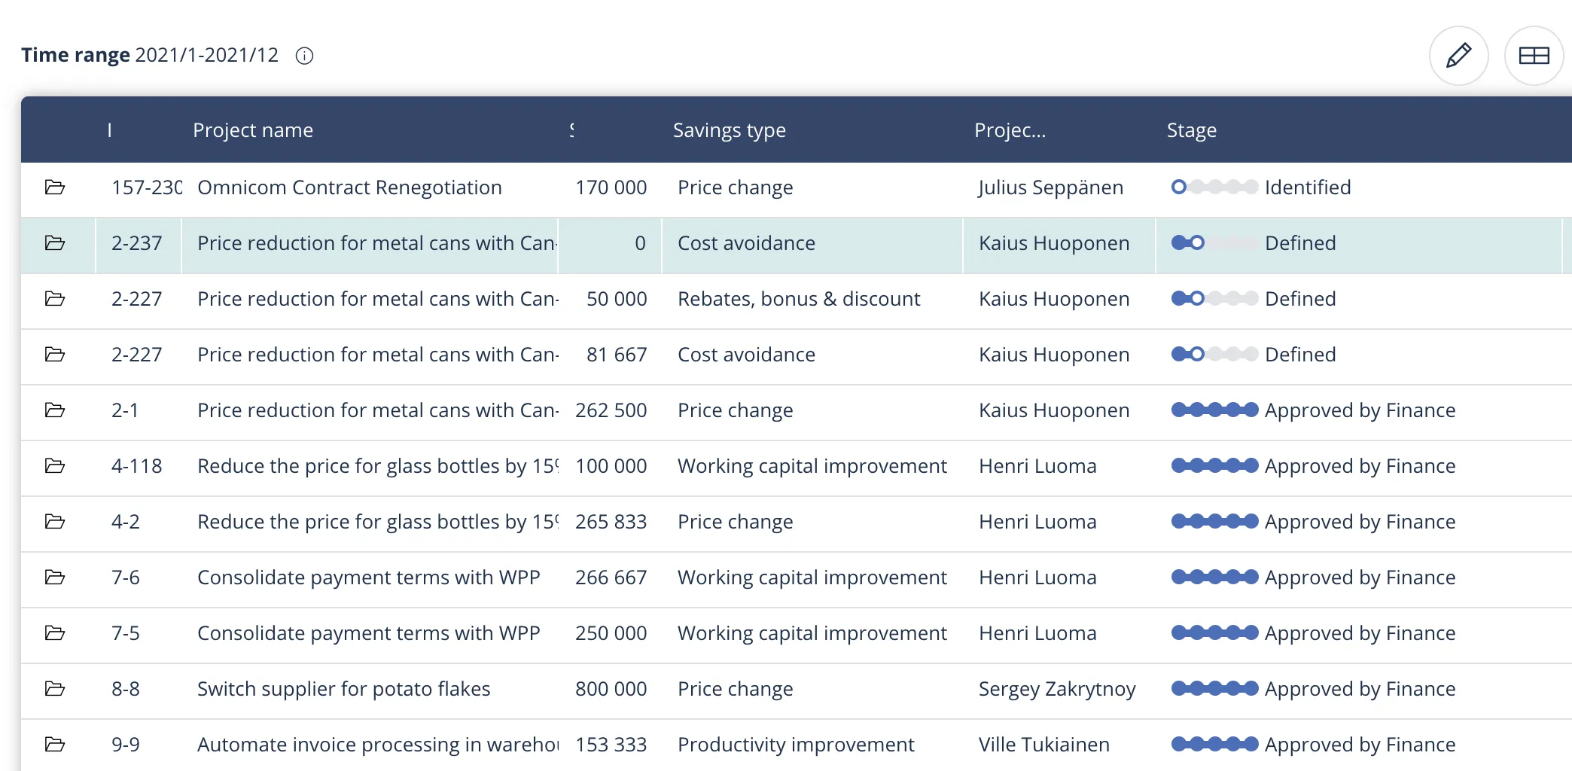This screenshot has width=1572, height=771.
Task: Open folder icon for project 9-9 row
Action: (x=55, y=745)
